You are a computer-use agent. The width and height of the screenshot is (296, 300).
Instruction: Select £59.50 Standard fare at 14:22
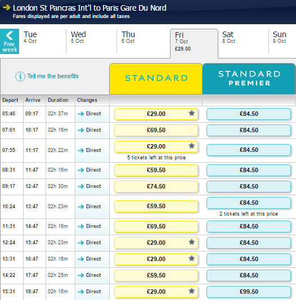[x=156, y=275]
